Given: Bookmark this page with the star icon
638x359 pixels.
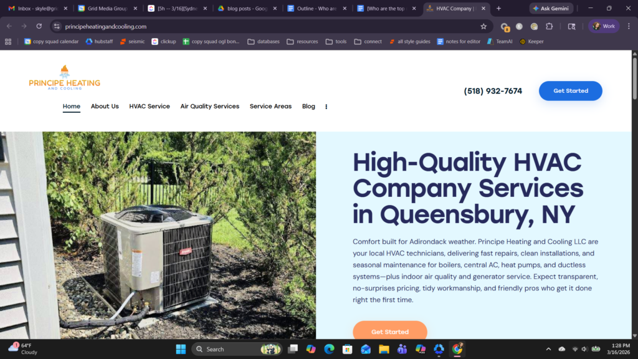Looking at the screenshot, I should click(x=483, y=26).
